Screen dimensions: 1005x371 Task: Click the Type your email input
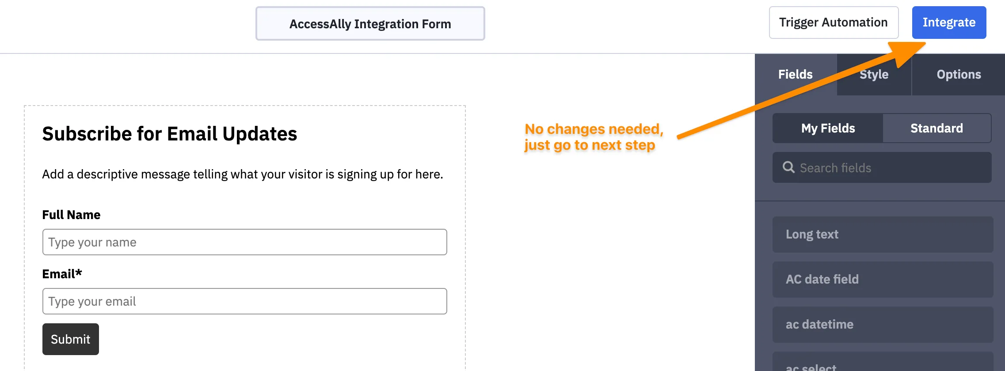[244, 301]
